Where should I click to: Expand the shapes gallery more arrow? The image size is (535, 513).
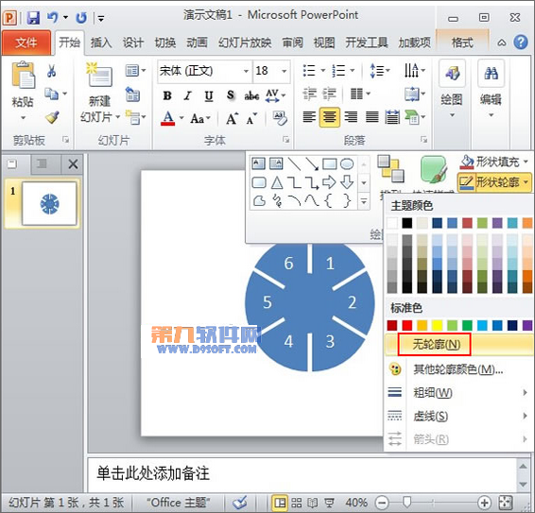point(364,201)
